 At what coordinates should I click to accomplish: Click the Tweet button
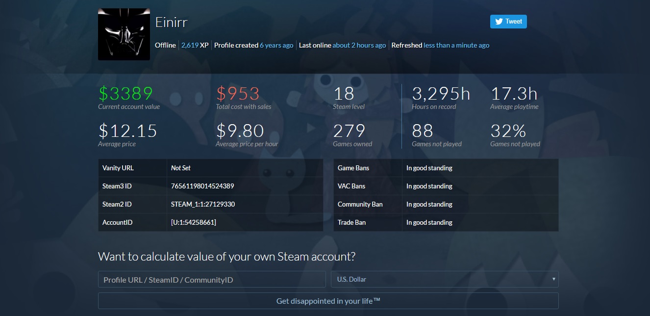pos(508,21)
